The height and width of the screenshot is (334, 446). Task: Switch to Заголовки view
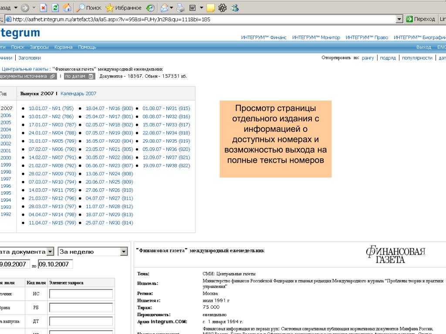click(30, 58)
